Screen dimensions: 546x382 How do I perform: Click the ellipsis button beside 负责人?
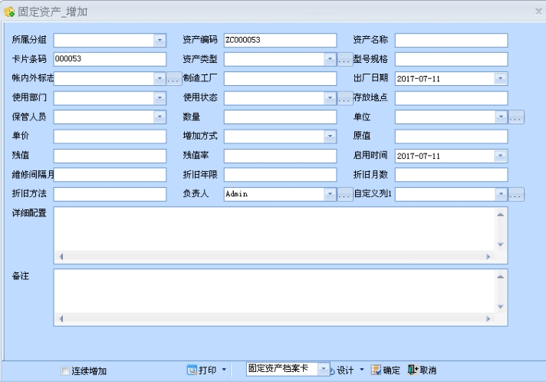pyautogui.click(x=344, y=194)
